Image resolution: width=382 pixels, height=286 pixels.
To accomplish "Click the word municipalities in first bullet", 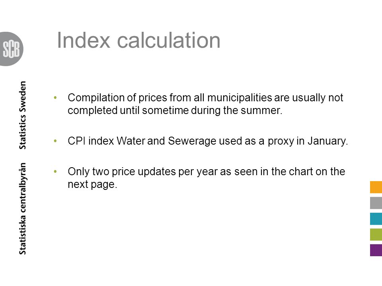I will click(x=240, y=98).
